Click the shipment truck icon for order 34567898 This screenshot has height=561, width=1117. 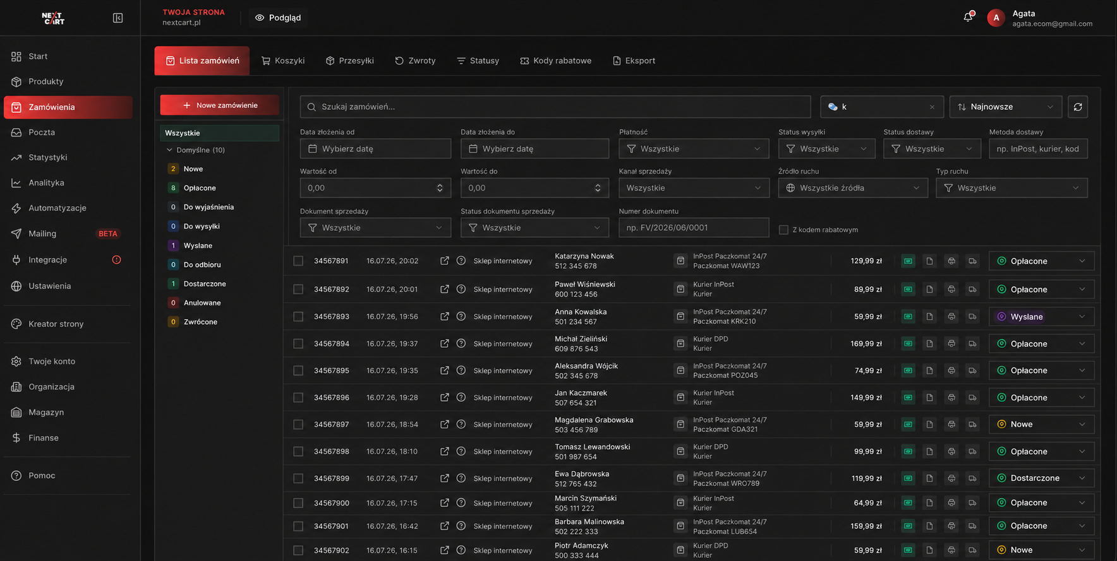[x=973, y=451]
